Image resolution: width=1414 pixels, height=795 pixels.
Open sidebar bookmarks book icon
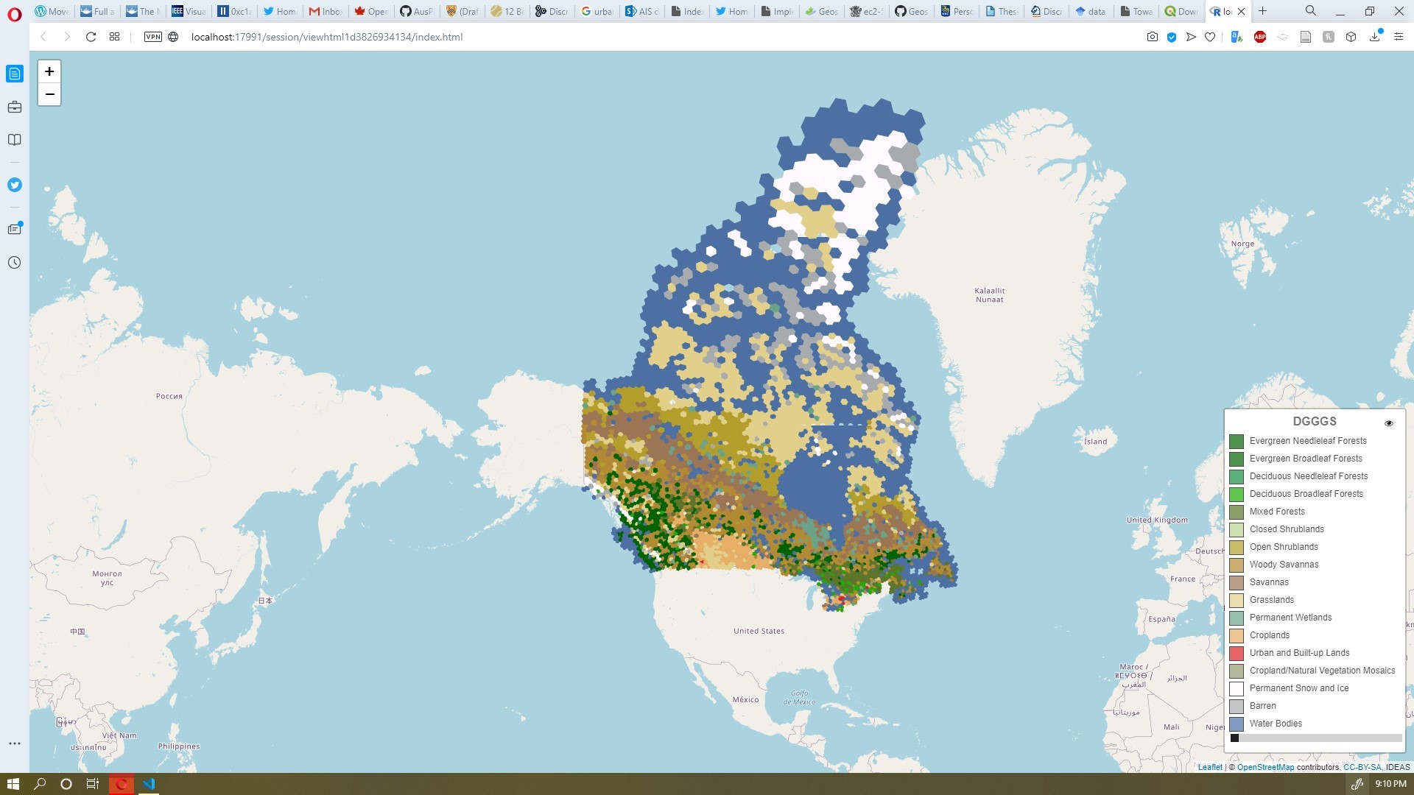15,140
